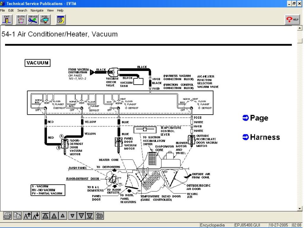
Task: Click 'OUTSIDE AIR FROM COWL' label
Action: (x=201, y=176)
